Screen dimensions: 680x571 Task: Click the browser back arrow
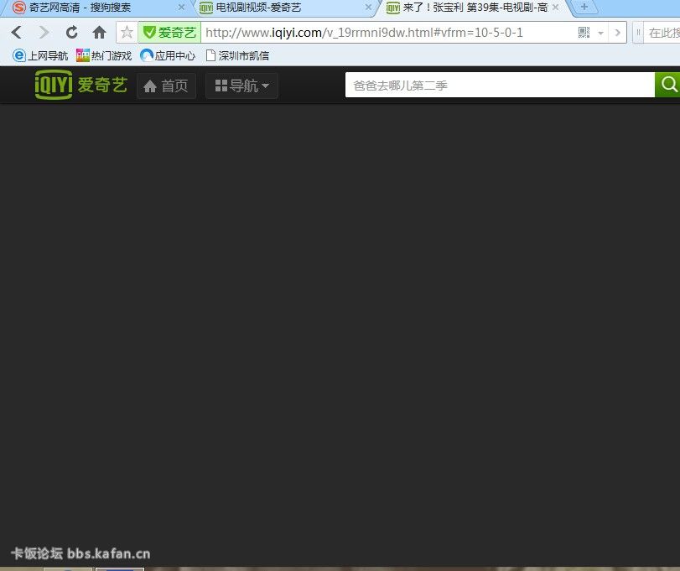[16, 33]
